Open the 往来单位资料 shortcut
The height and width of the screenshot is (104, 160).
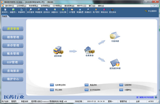(58, 85)
